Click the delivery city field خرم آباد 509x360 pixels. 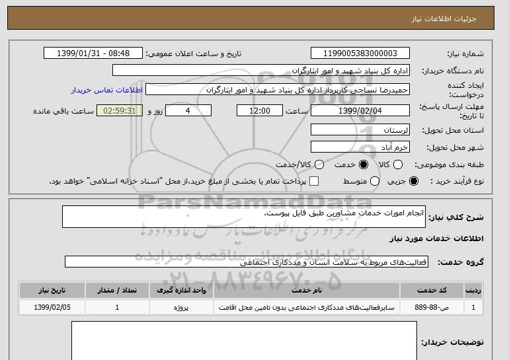[360, 147]
